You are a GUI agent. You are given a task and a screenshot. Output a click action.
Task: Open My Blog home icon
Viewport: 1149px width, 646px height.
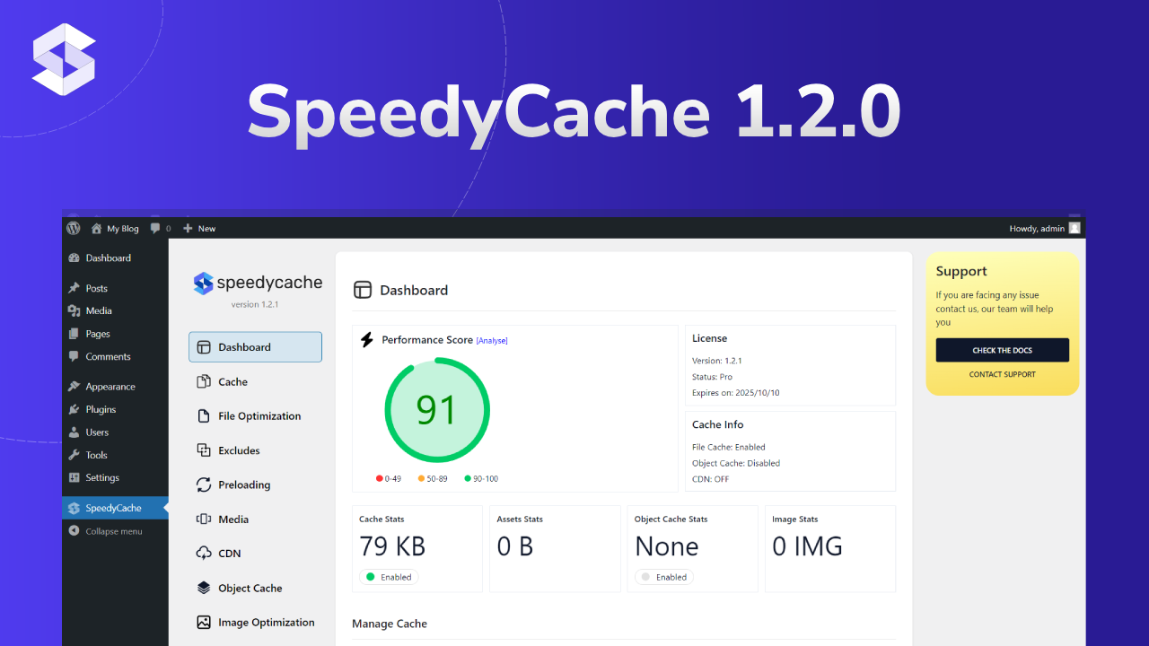tap(97, 228)
